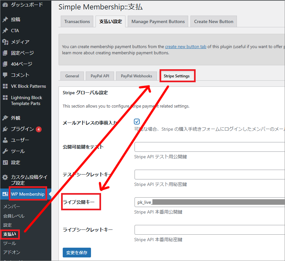The height and width of the screenshot is (261, 285).
Task: Toggle the メールアドレスの事前入力 checkbox
Action: point(137,122)
